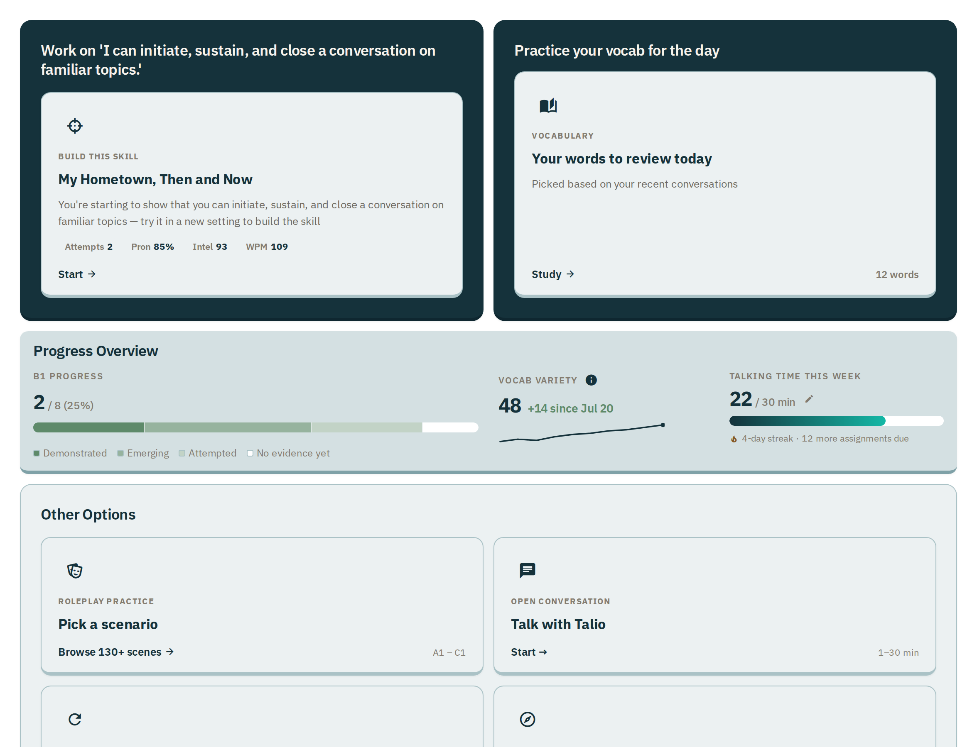Open the Vocab Variety info icon

[591, 380]
